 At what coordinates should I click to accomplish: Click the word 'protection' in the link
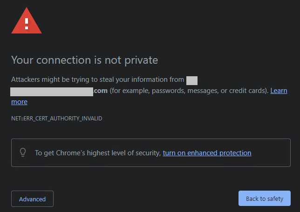click(235, 153)
